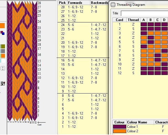This screenshot has width=168, height=135.
Task: Click card 6 hole A purple cell
Action: [144, 46]
